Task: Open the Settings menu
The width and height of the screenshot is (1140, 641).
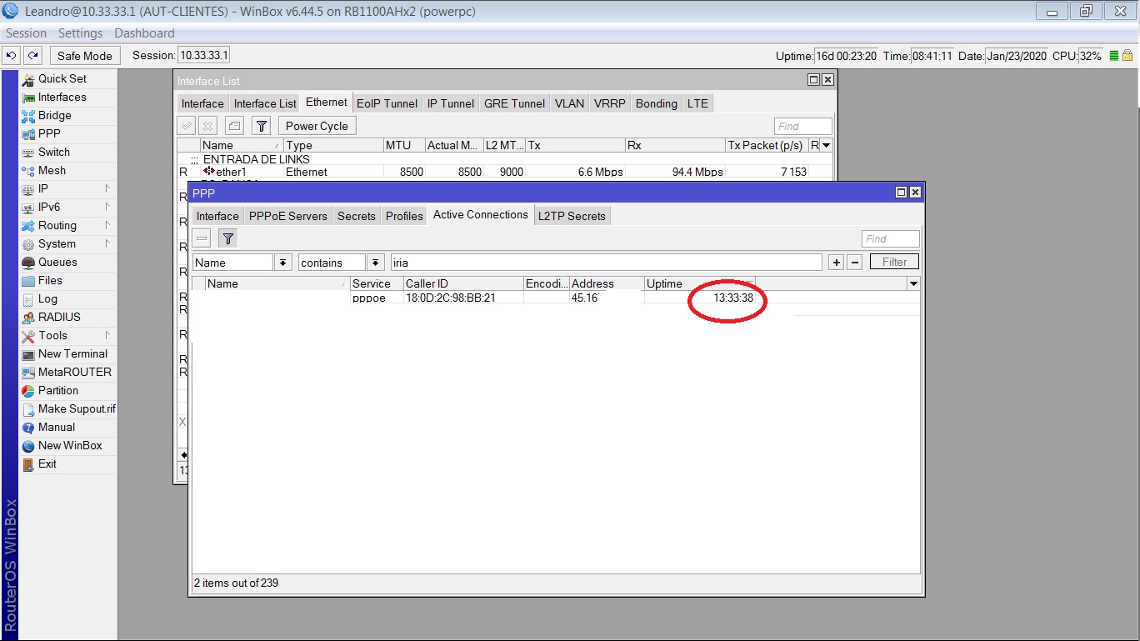Action: 81,33
